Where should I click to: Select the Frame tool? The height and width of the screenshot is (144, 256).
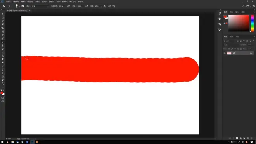coord(3,31)
